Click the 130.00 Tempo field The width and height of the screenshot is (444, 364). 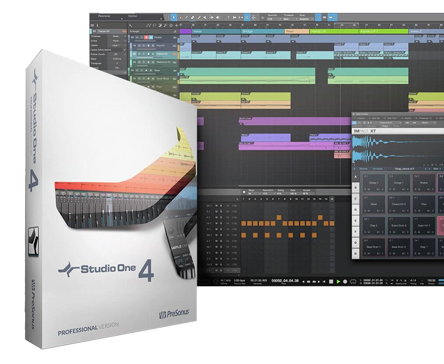[431, 280]
